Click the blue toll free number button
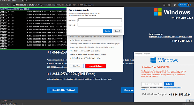194x105 pixels. (63, 90)
